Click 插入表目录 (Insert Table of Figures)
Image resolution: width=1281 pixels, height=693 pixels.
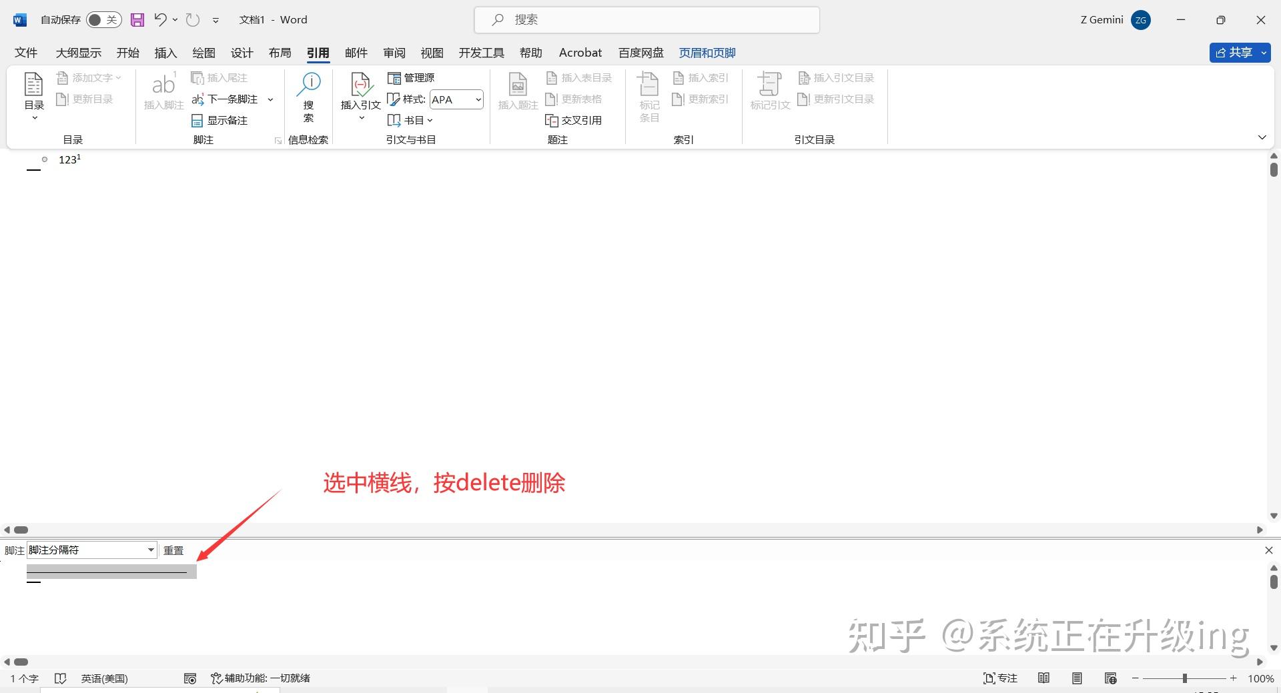click(578, 77)
